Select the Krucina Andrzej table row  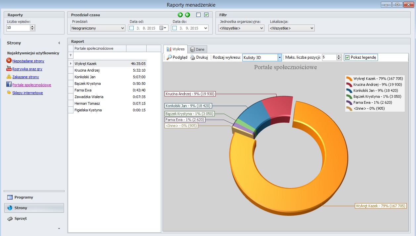(110, 70)
